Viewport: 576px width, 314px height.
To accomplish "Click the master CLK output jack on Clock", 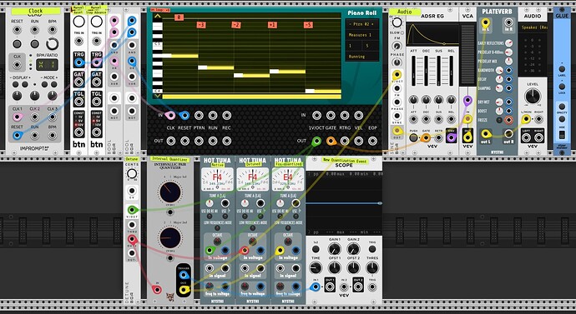I will (17, 65).
